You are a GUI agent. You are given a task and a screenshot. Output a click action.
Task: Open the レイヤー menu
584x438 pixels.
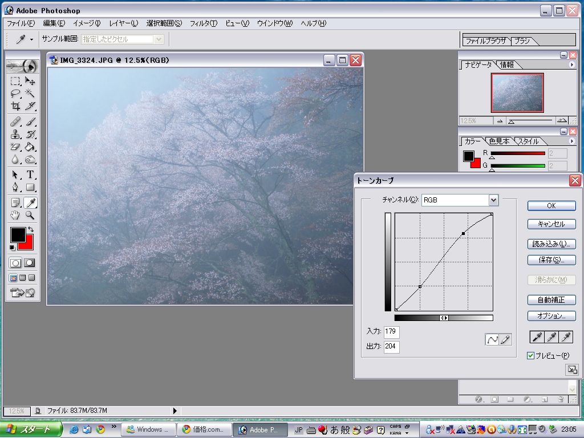point(123,23)
